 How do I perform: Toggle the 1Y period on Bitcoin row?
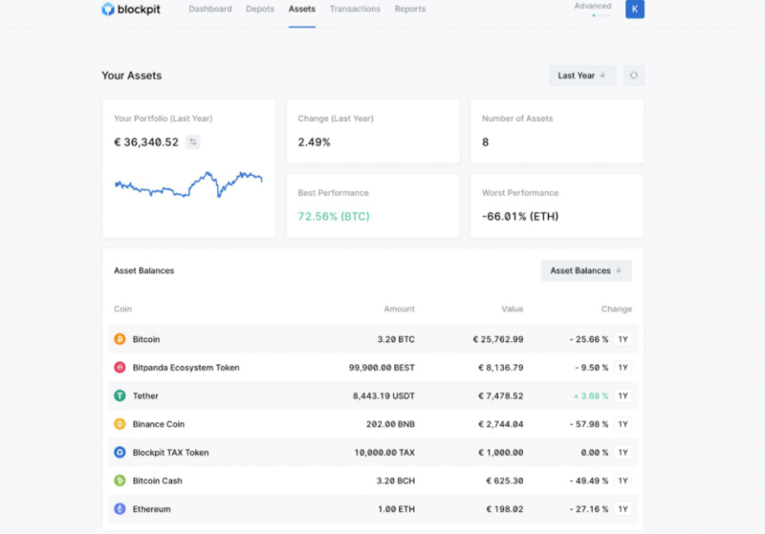point(623,339)
